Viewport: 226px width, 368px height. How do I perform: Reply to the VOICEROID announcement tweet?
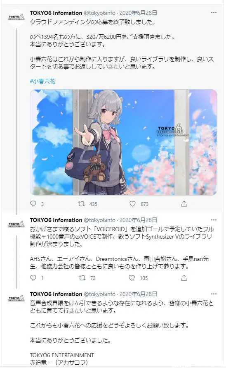[33, 278]
